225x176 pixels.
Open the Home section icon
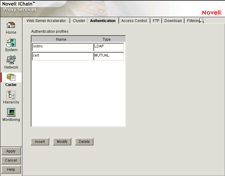point(11,25)
